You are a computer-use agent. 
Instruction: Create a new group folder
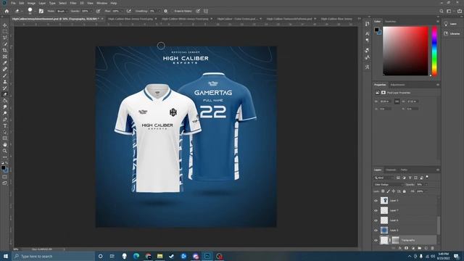coord(420,248)
